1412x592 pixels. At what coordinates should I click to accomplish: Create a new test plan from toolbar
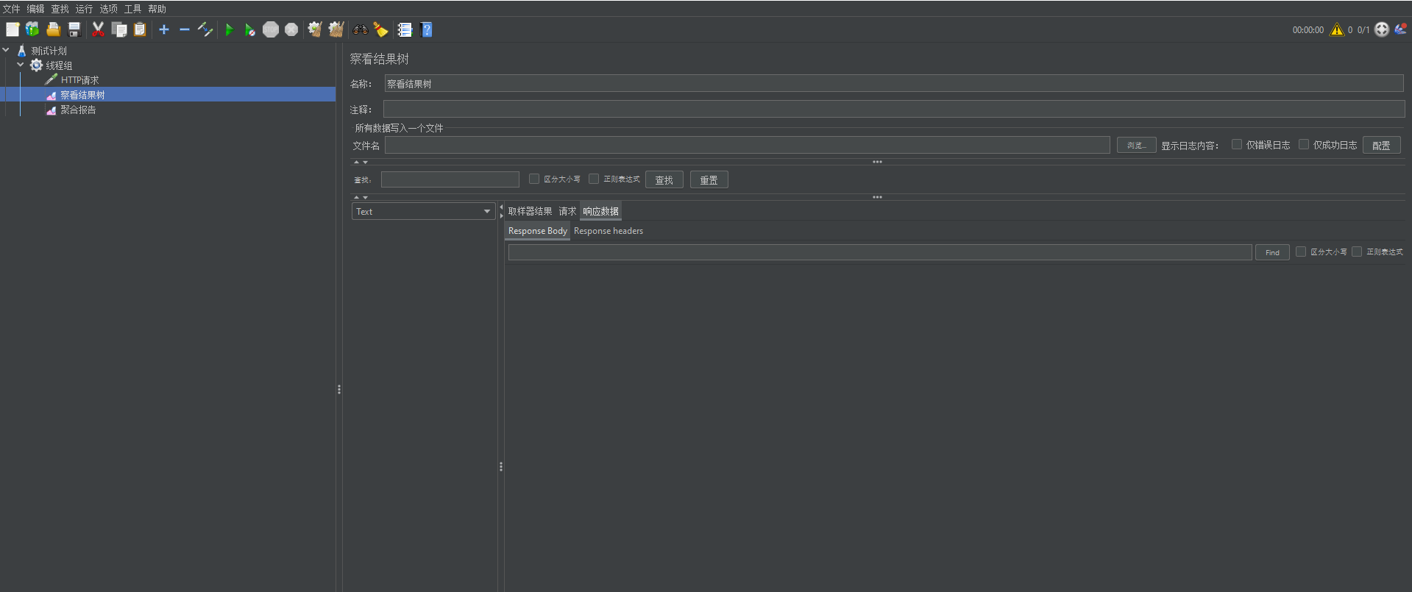pyautogui.click(x=13, y=29)
